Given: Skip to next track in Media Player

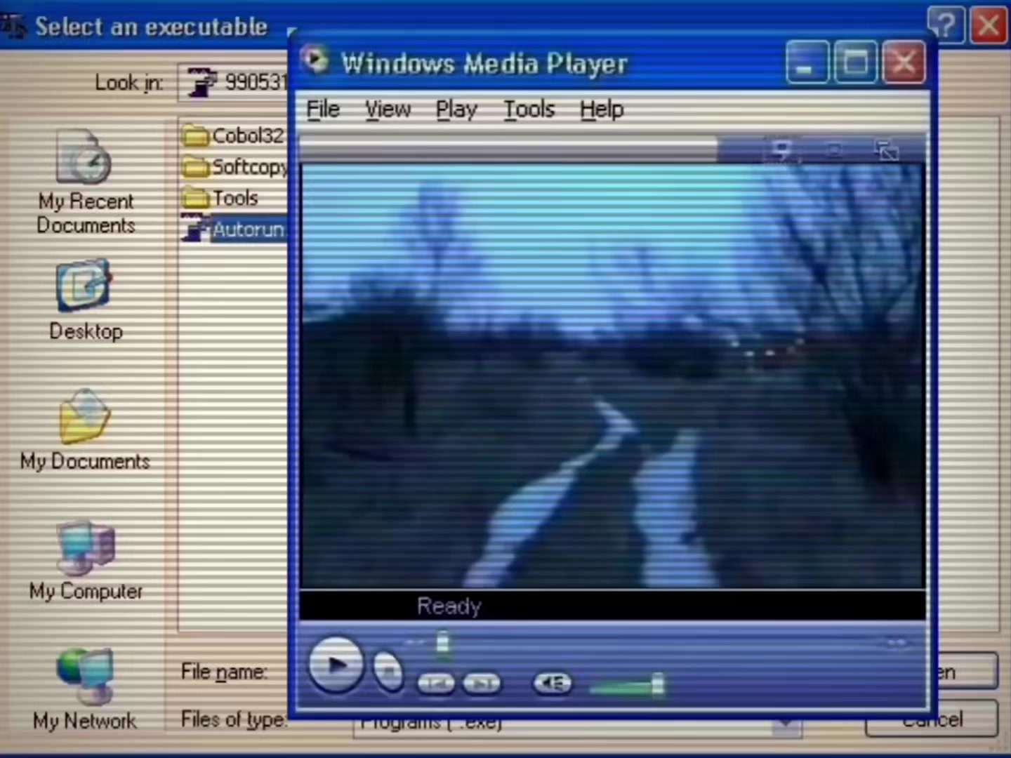Looking at the screenshot, I should point(482,684).
